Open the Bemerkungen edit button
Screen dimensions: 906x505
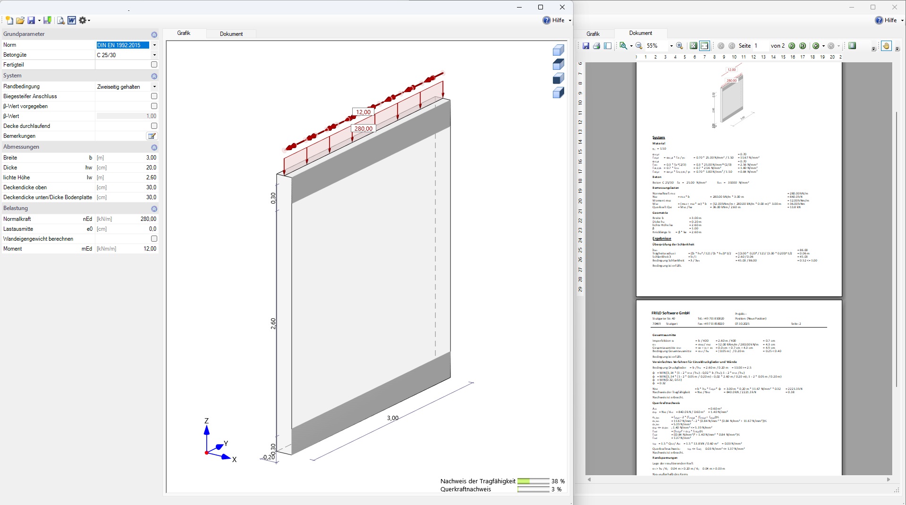click(152, 136)
